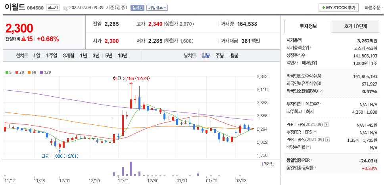Image resolution: width=386 pixels, height=185 pixels.
Task: Click the 최저 1,880 (12/01) chart marker
Action: (60, 156)
